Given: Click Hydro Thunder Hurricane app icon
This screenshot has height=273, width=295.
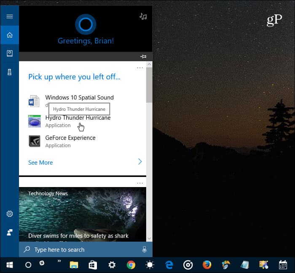Looking at the screenshot, I should 35,121.
